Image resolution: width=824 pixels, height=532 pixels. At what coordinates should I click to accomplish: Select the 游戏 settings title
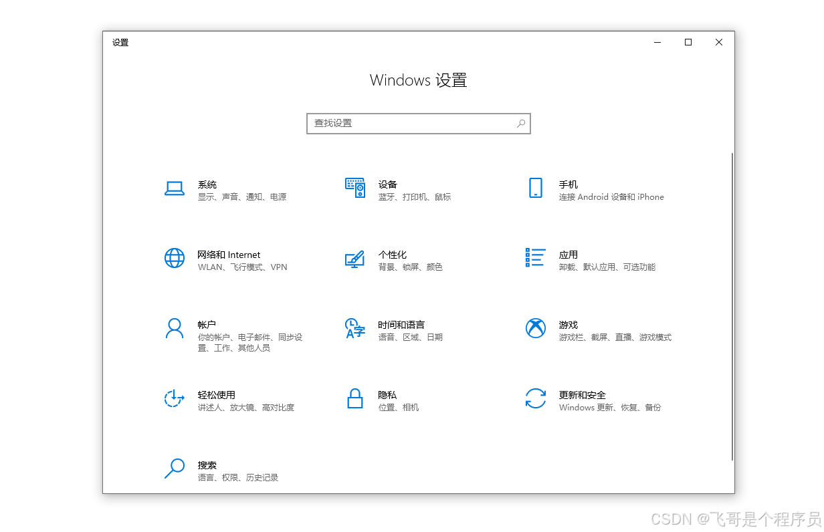(x=569, y=325)
